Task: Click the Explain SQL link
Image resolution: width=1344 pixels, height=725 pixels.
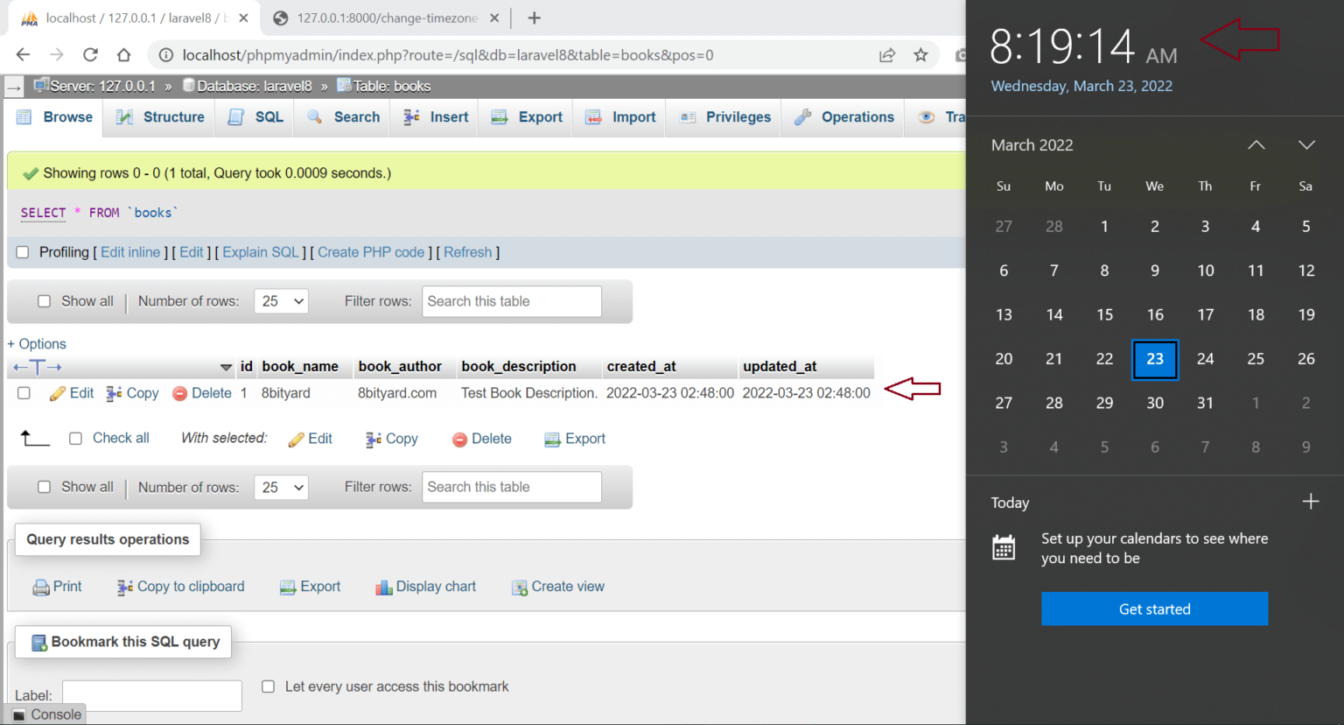Action: click(x=261, y=252)
